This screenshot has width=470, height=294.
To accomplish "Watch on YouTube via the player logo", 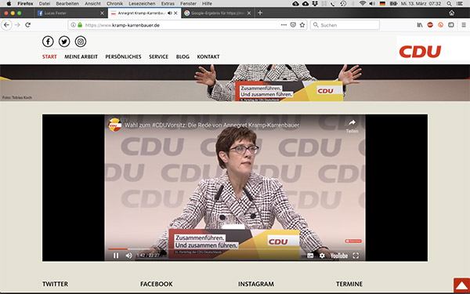I will (x=339, y=256).
